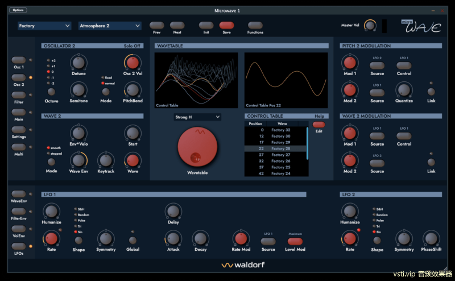455x281 pixels.
Task: Open the Factory bank dropdown
Action: tap(44, 26)
